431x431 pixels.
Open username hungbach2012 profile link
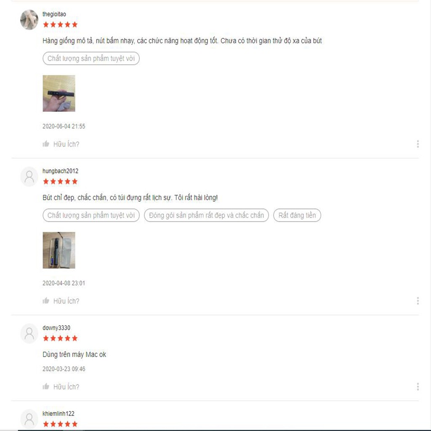60,171
